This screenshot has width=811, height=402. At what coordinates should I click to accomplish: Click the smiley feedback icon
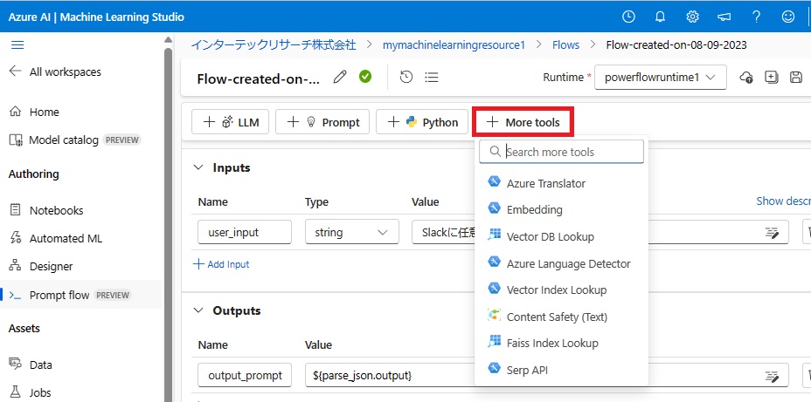(x=787, y=17)
